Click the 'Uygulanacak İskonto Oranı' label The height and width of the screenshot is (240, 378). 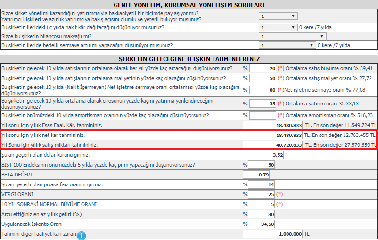[x=32, y=224]
